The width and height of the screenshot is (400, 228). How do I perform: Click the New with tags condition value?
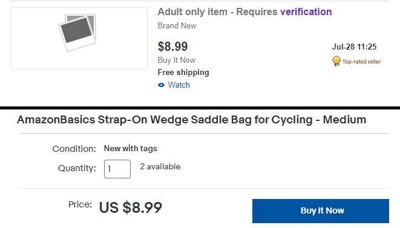(x=130, y=149)
